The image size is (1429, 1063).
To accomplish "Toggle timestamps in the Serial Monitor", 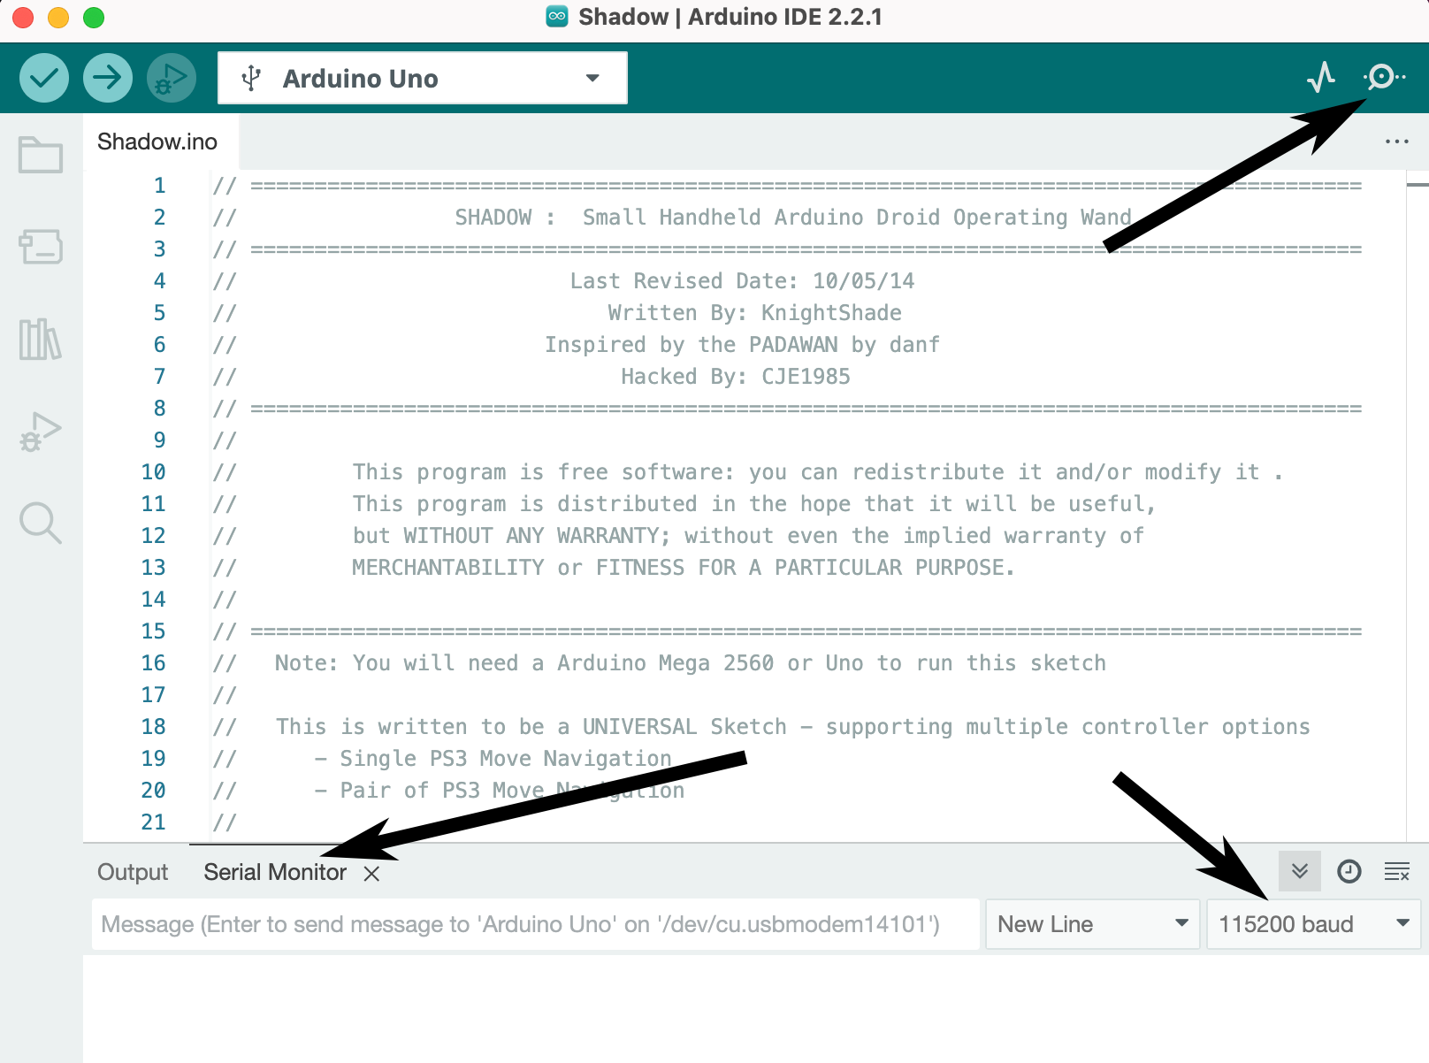I will coord(1349,871).
